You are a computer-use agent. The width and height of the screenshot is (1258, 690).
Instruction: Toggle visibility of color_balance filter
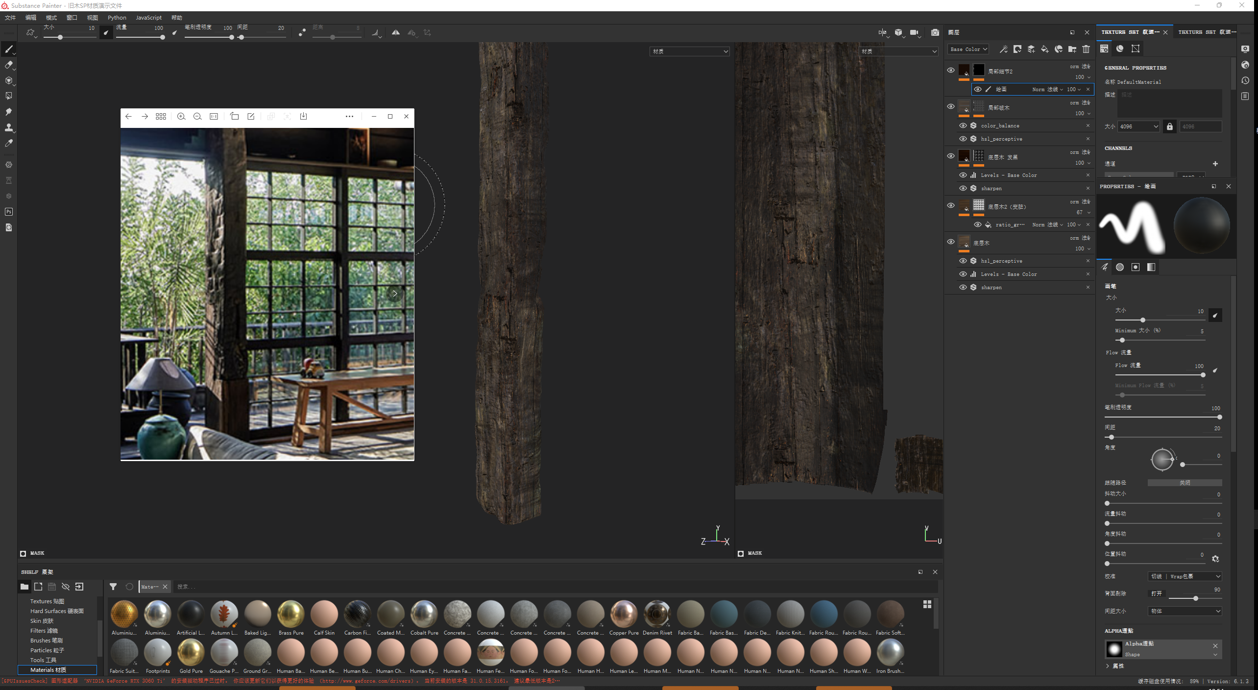(x=963, y=125)
